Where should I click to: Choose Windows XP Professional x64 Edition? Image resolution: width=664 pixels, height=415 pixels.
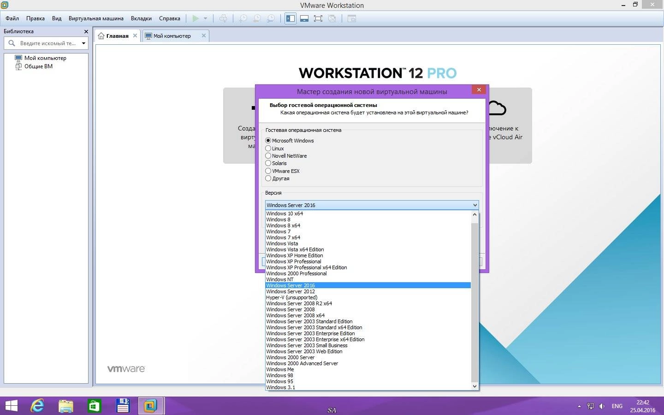click(368, 267)
